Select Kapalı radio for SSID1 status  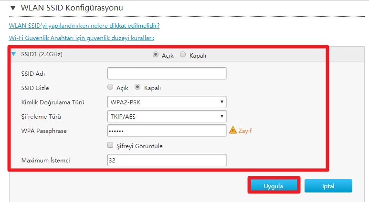coord(183,55)
